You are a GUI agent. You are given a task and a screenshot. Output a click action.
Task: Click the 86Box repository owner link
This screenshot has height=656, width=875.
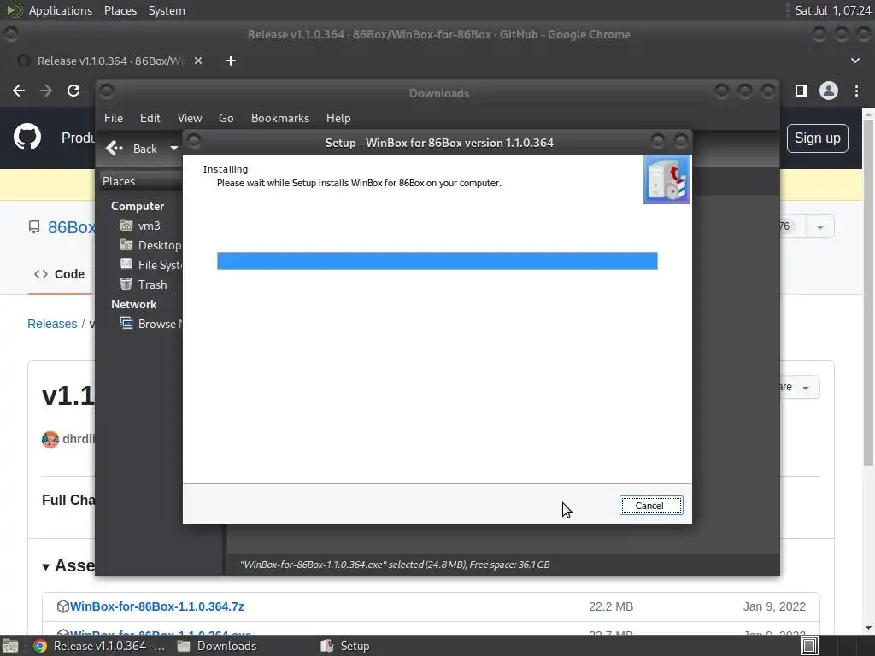(72, 227)
